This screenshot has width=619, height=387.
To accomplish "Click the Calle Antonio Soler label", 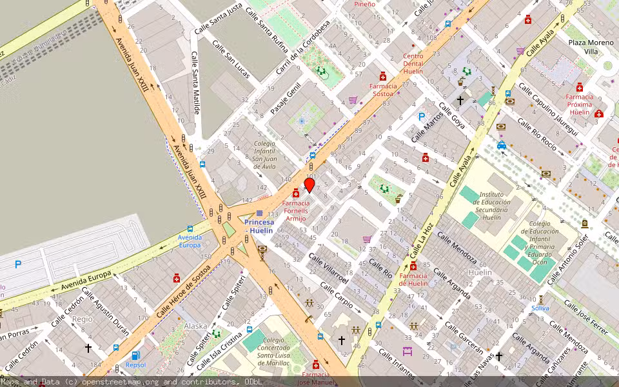I will [x=567, y=260].
